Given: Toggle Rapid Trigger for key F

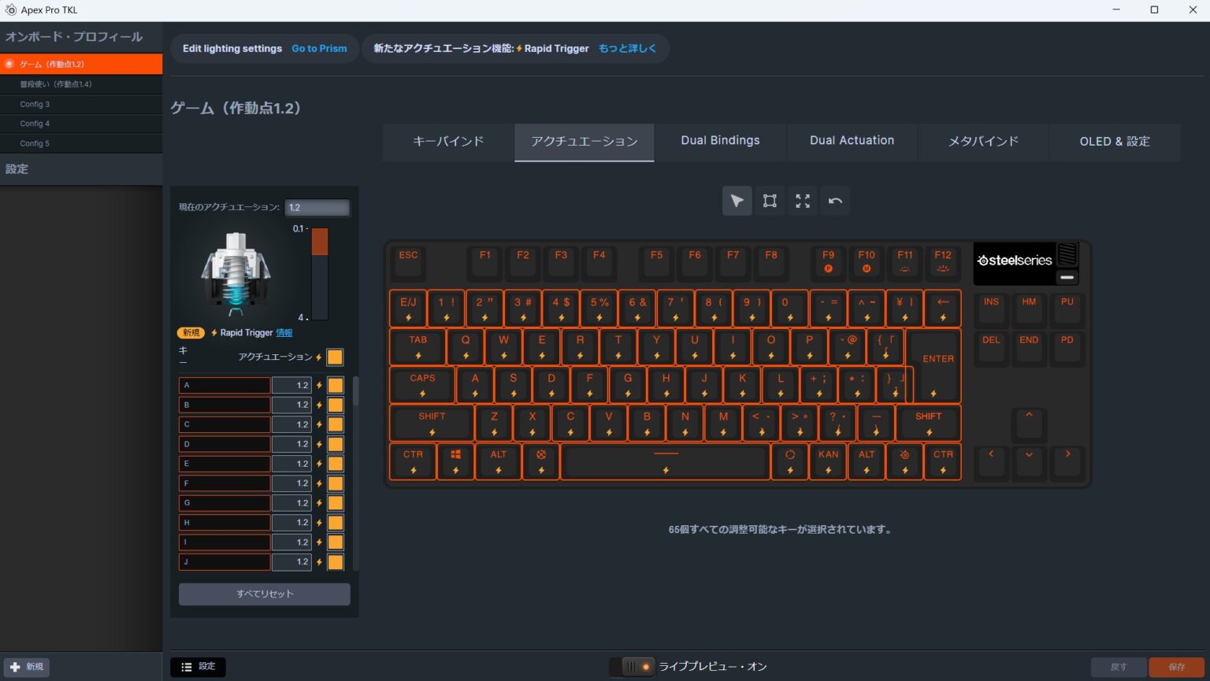Looking at the screenshot, I should [336, 483].
